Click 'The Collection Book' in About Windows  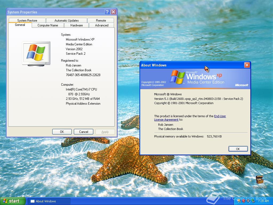pyautogui.click(x=171, y=129)
